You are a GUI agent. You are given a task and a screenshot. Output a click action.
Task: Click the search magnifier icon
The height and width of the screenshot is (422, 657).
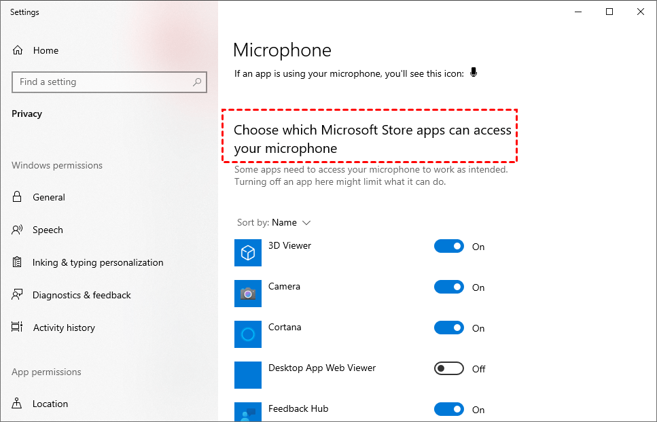tap(197, 82)
